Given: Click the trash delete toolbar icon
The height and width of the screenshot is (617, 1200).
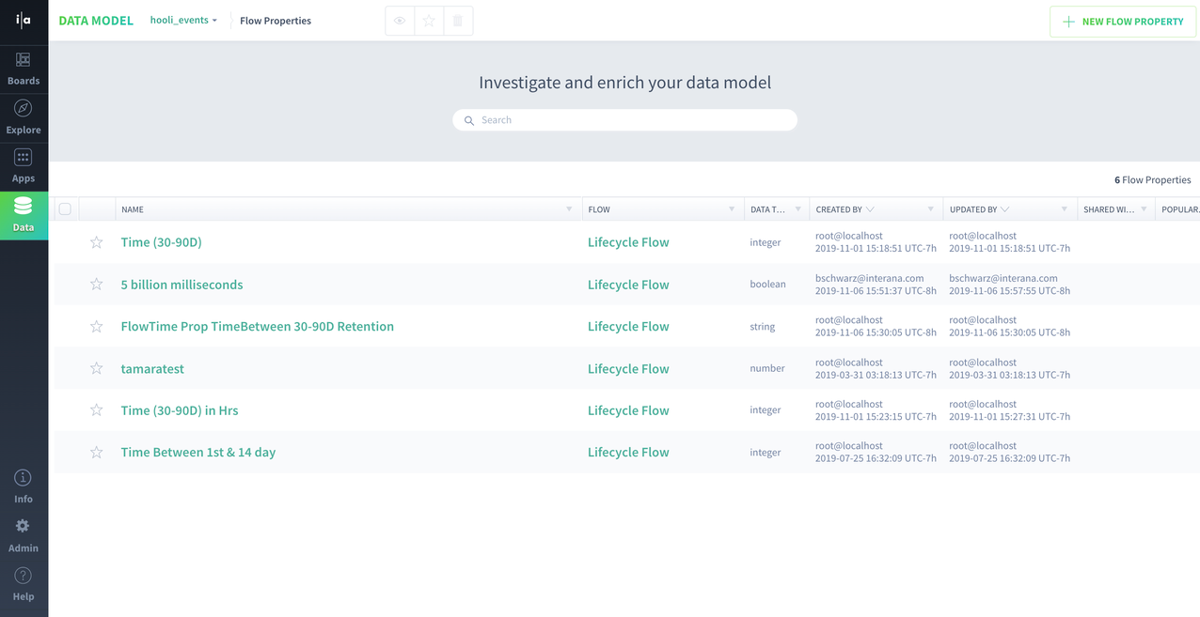Looking at the screenshot, I should point(458,21).
